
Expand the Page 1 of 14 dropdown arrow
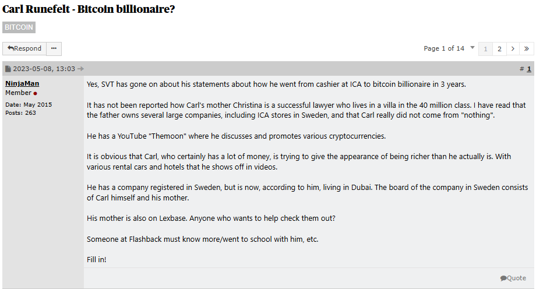pos(472,48)
